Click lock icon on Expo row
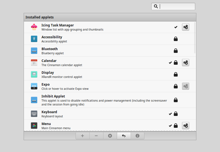The height and width of the screenshot is (152, 220). pyautogui.click(x=176, y=86)
